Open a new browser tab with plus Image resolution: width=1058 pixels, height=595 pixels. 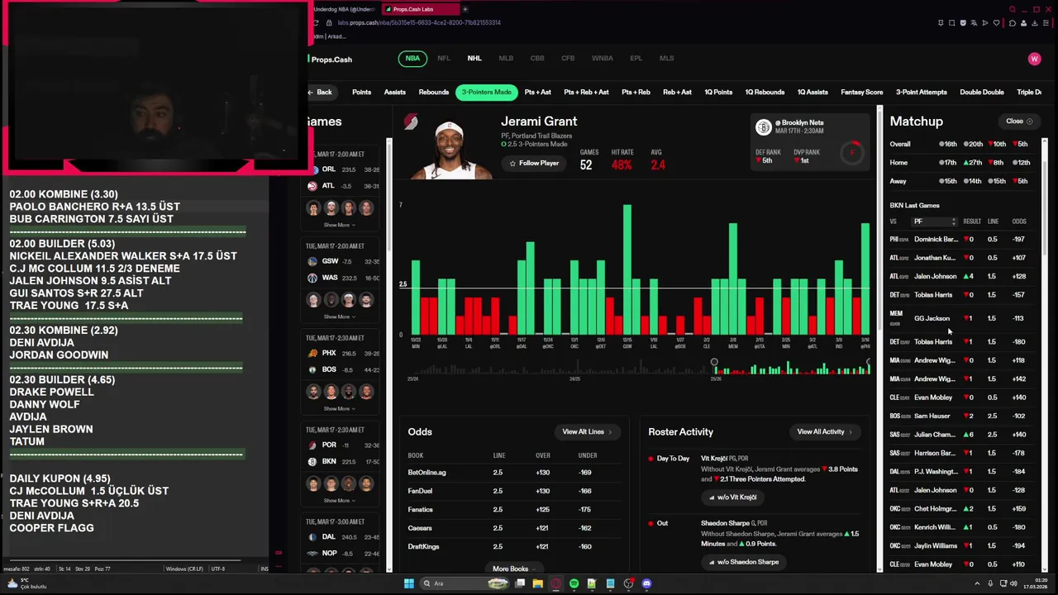pos(465,9)
